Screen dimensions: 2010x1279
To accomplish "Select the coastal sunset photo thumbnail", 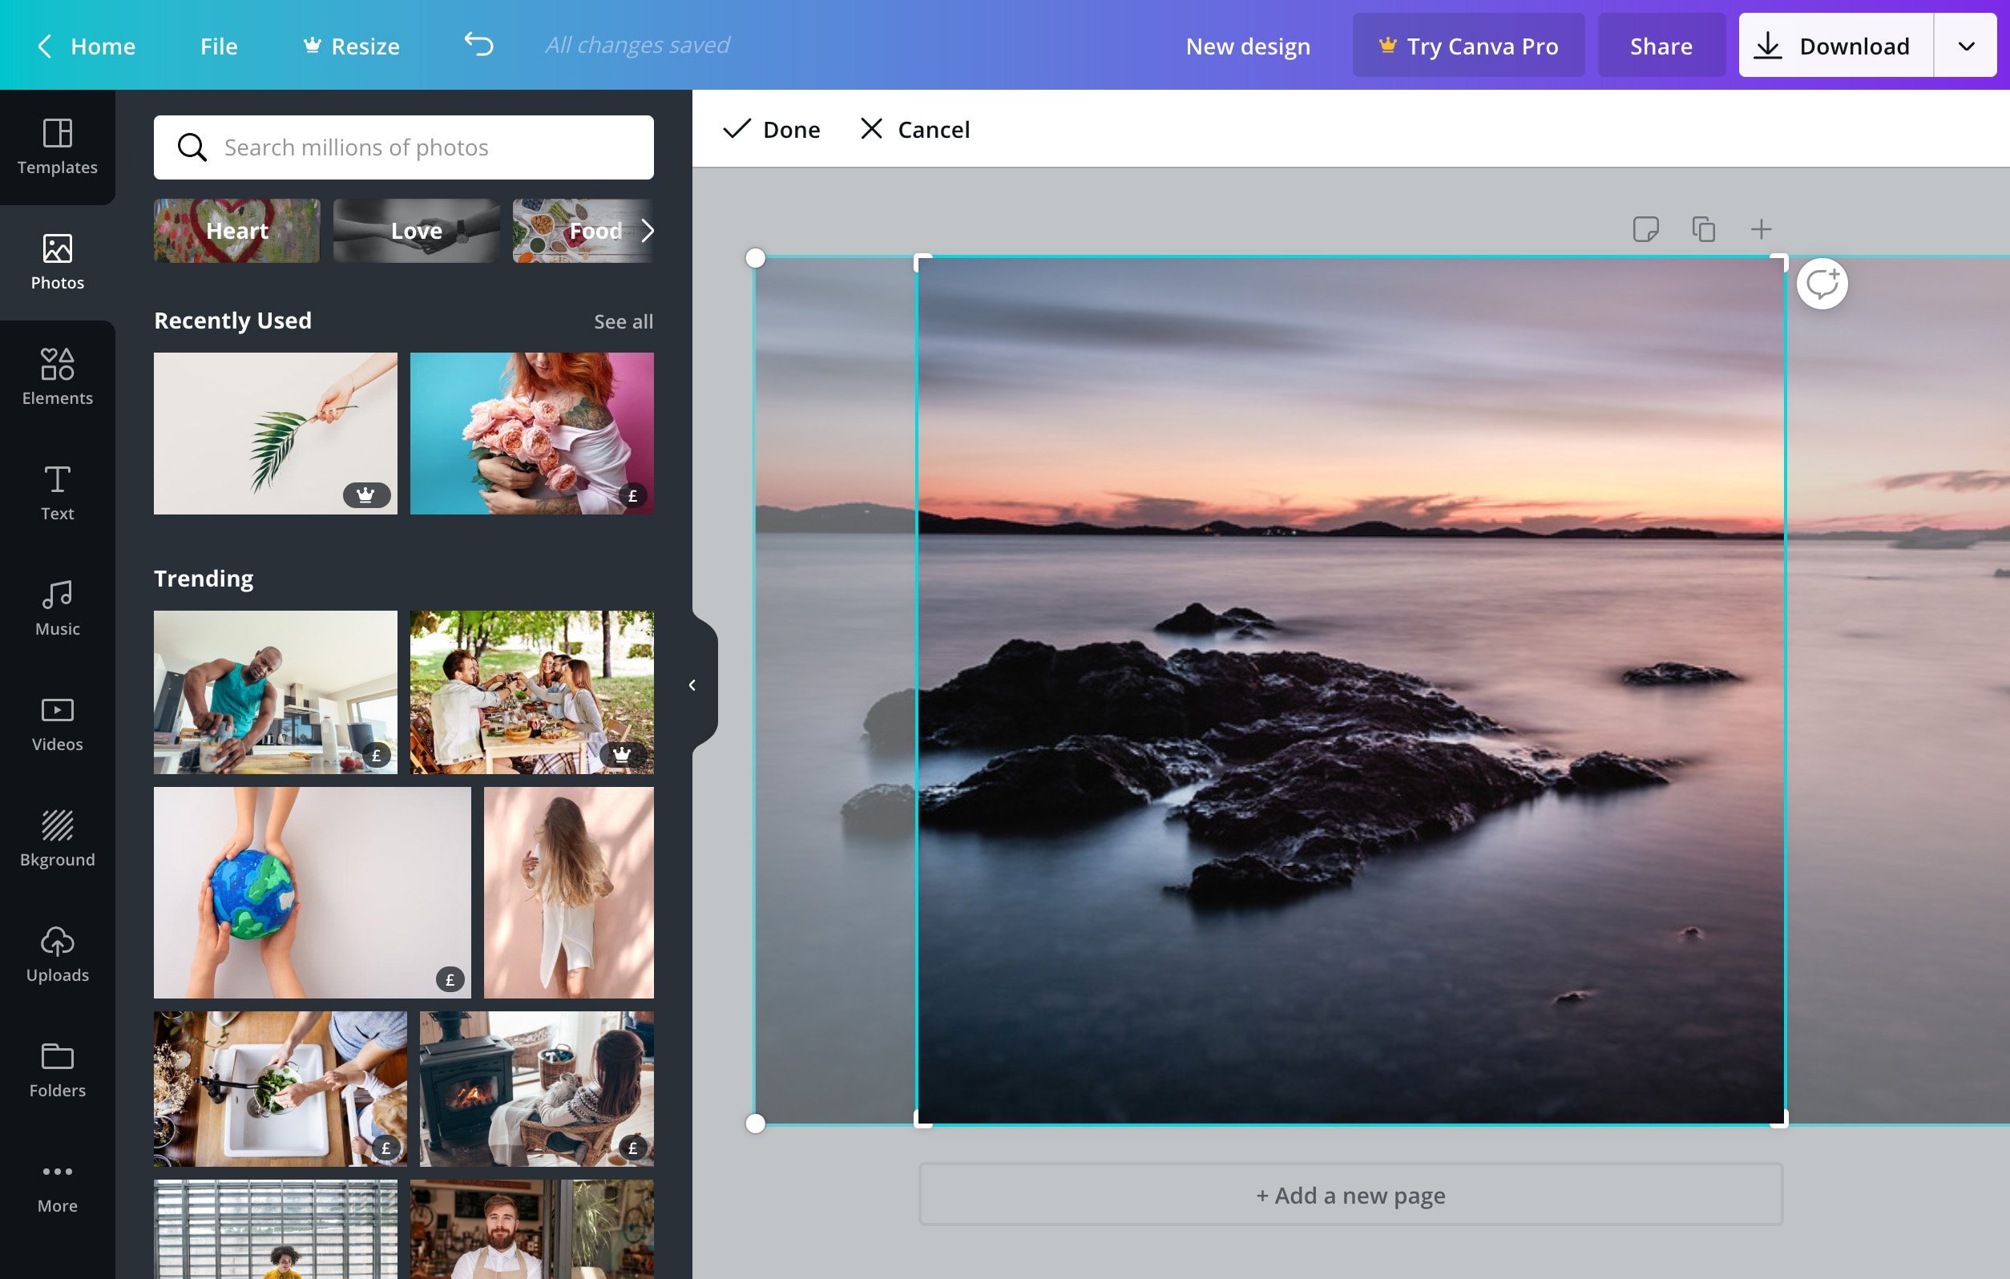I will click(1350, 688).
